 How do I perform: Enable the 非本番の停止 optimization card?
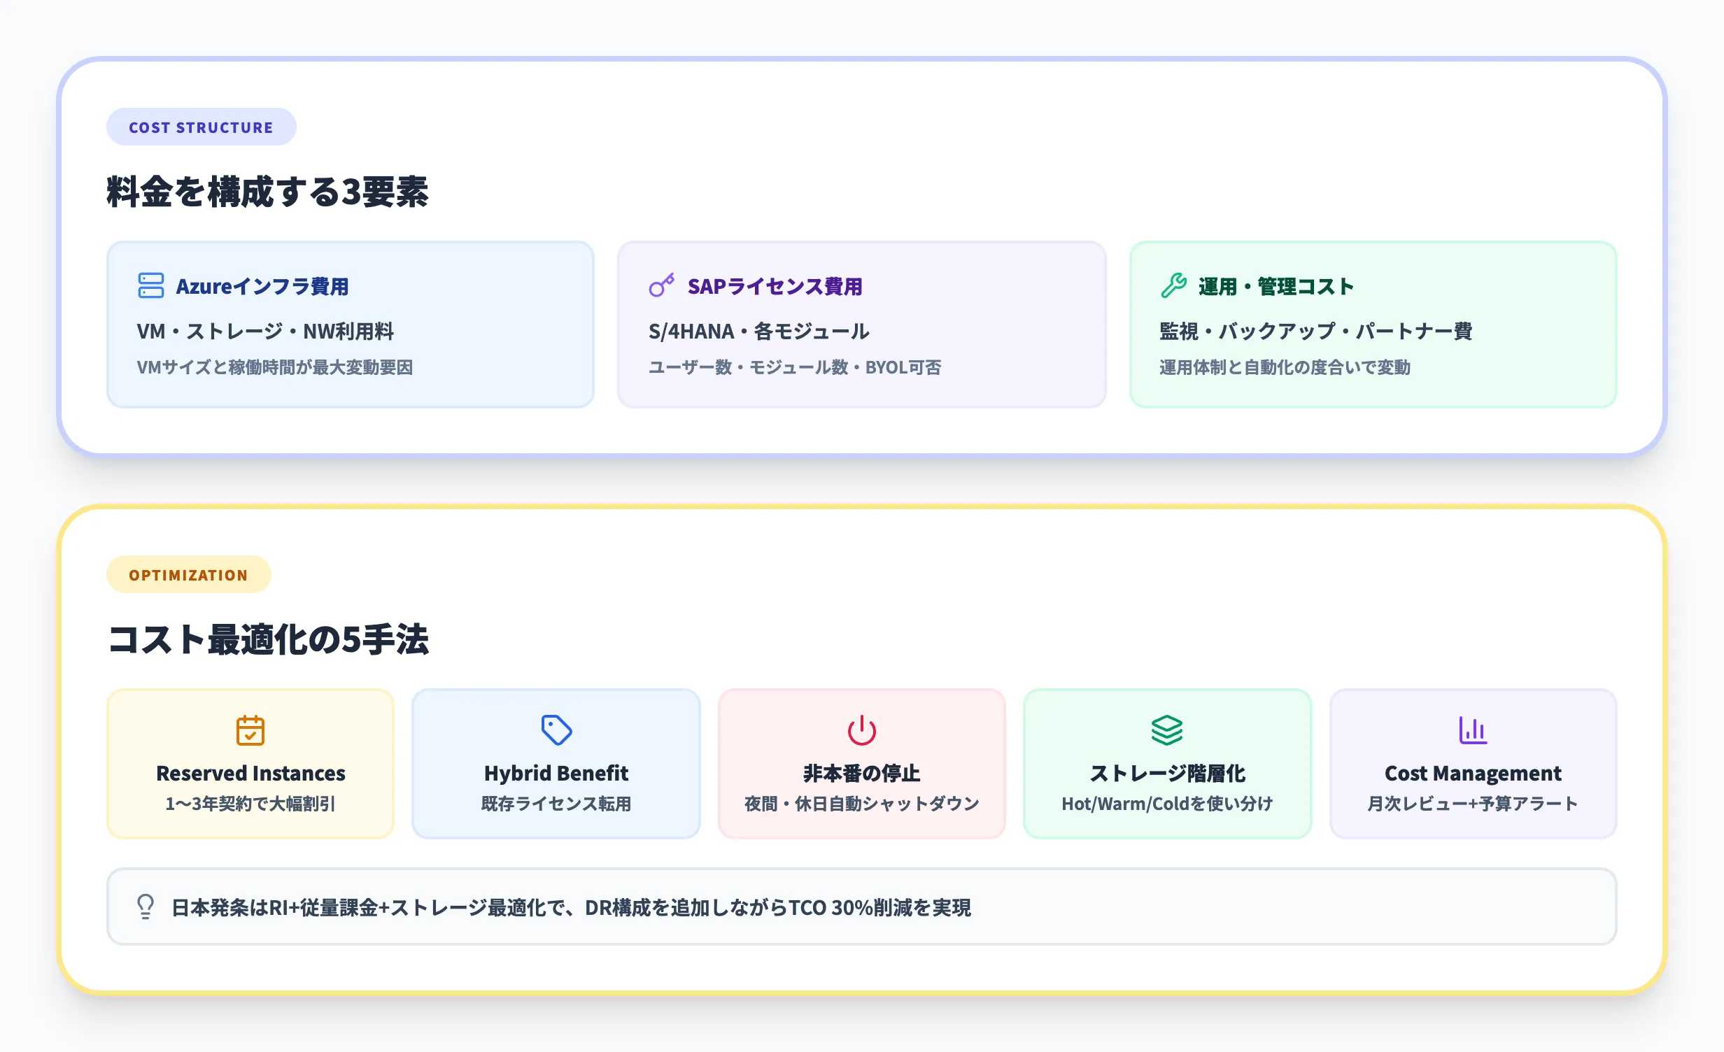pos(862,762)
